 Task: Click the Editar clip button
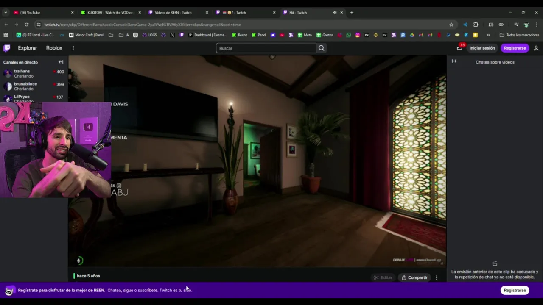click(x=383, y=277)
